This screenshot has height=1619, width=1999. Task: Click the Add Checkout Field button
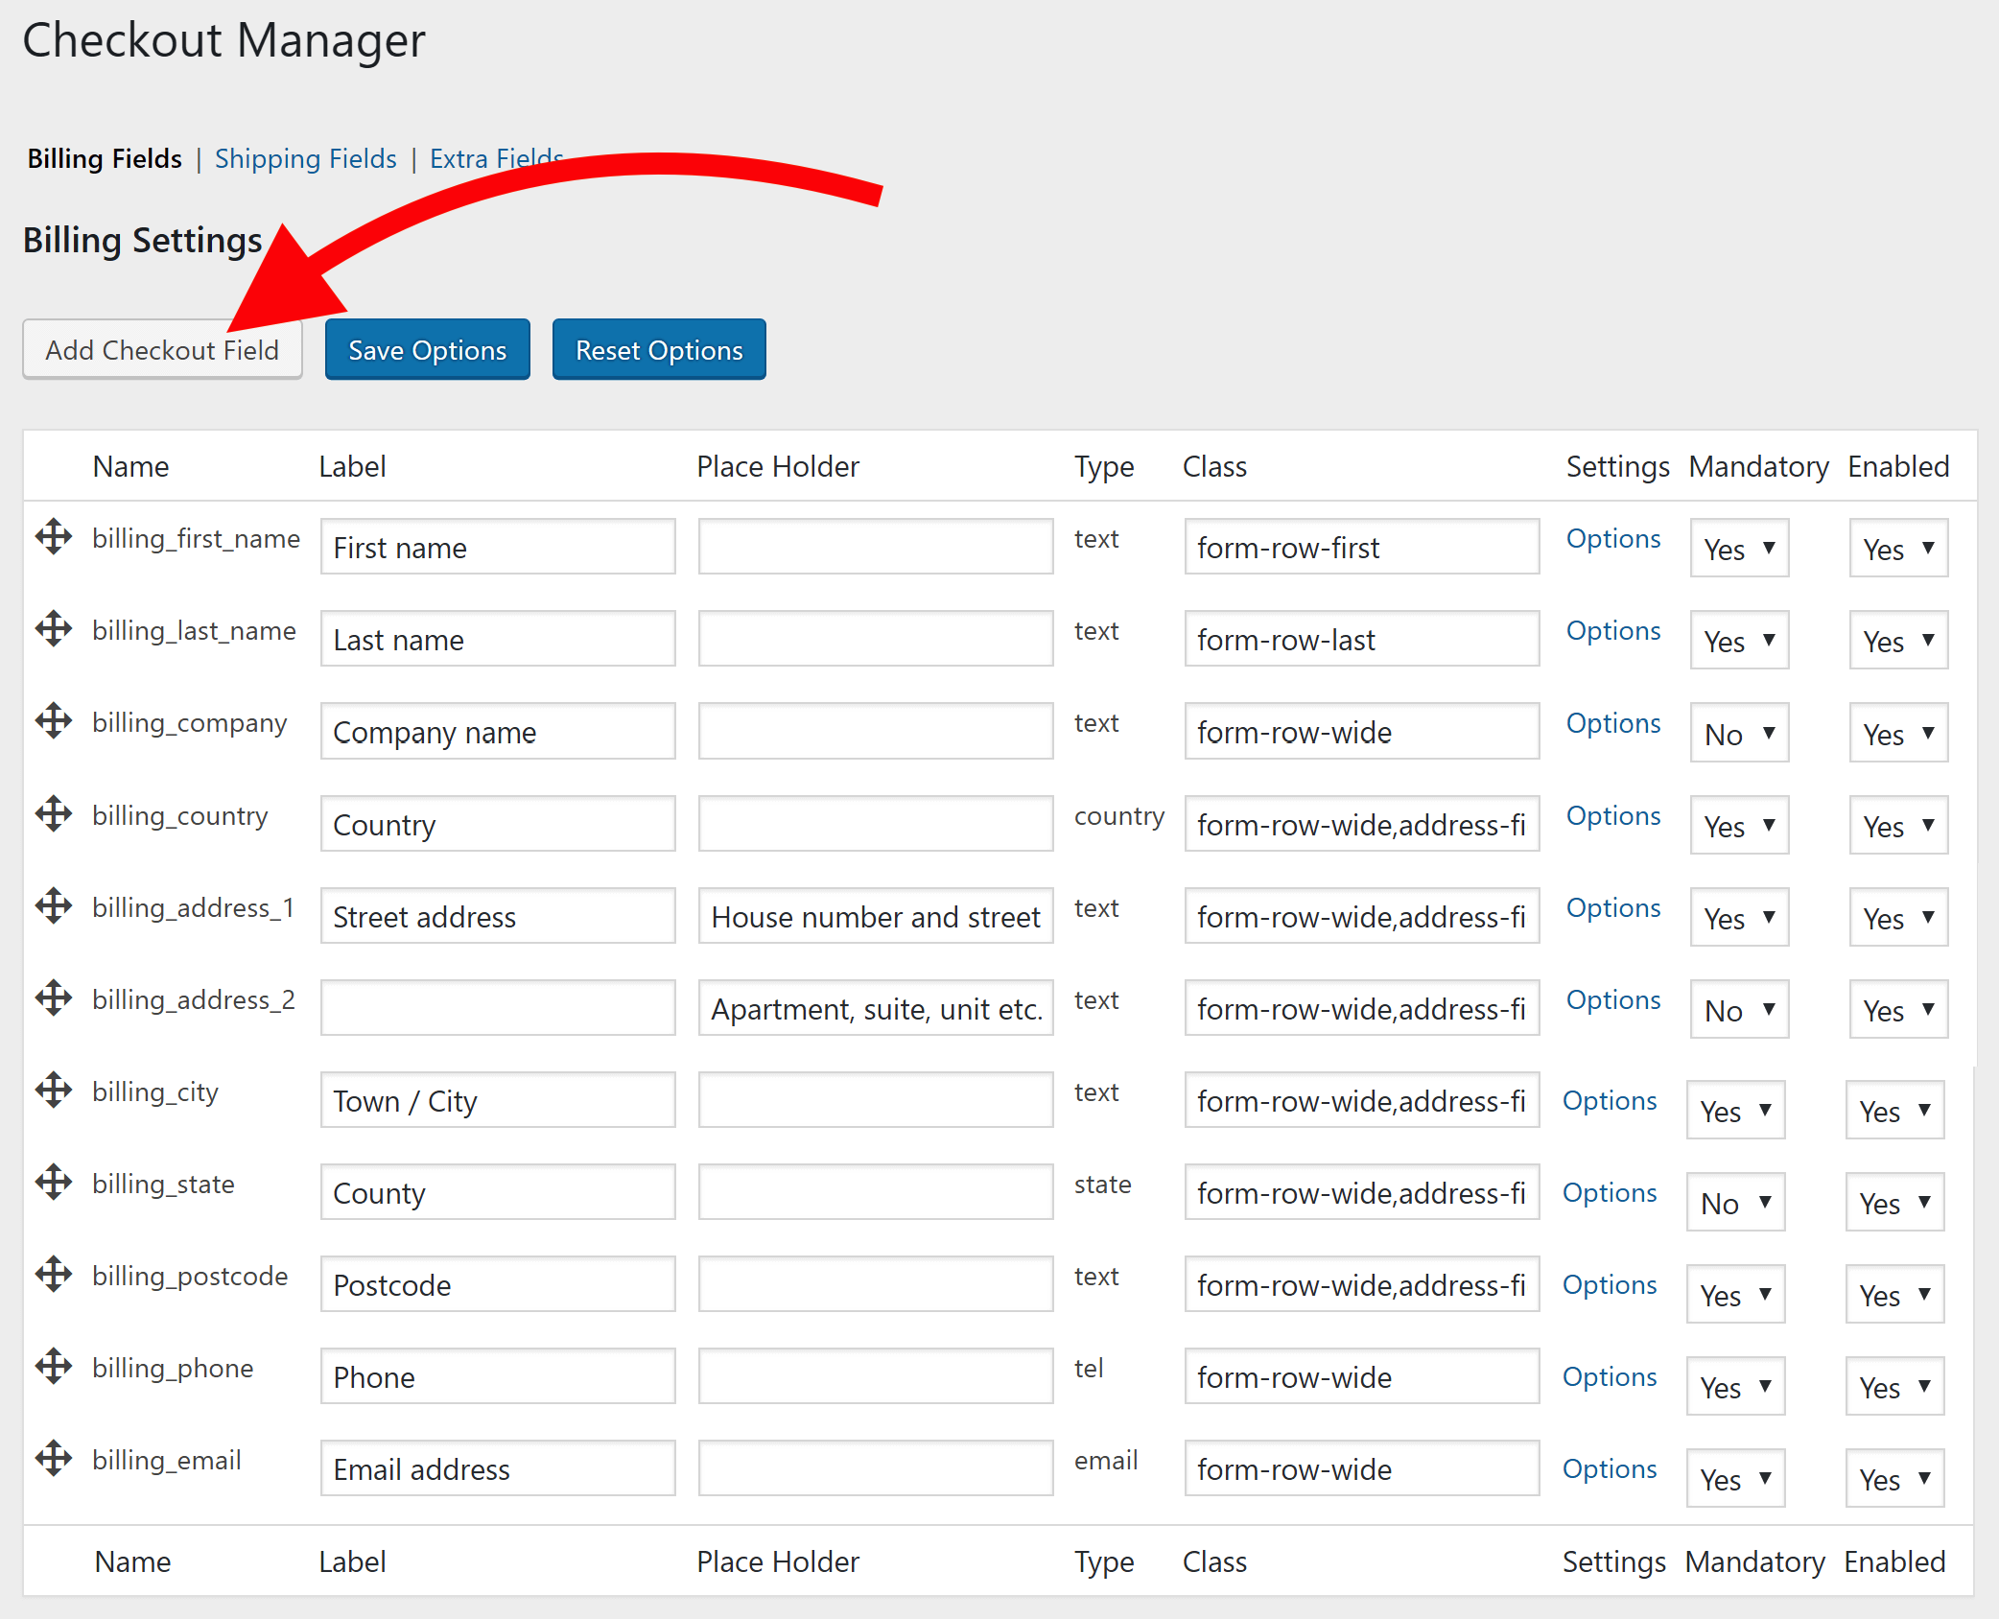[x=161, y=349]
